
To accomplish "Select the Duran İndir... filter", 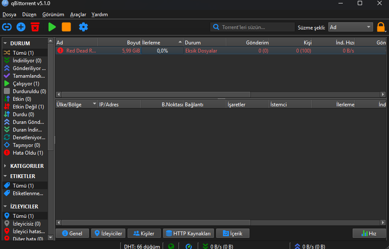I will click(25, 129).
